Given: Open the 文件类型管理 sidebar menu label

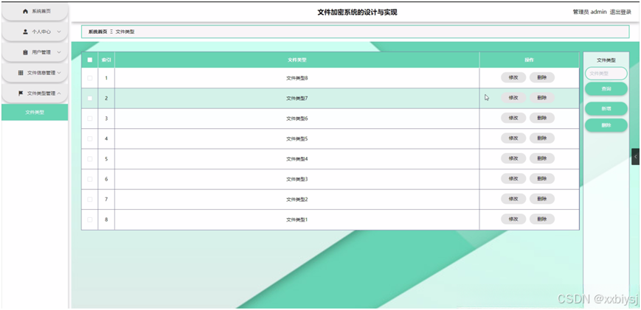Looking at the screenshot, I should point(41,93).
